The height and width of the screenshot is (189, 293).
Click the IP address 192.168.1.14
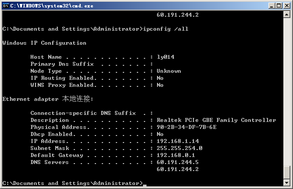(178, 141)
